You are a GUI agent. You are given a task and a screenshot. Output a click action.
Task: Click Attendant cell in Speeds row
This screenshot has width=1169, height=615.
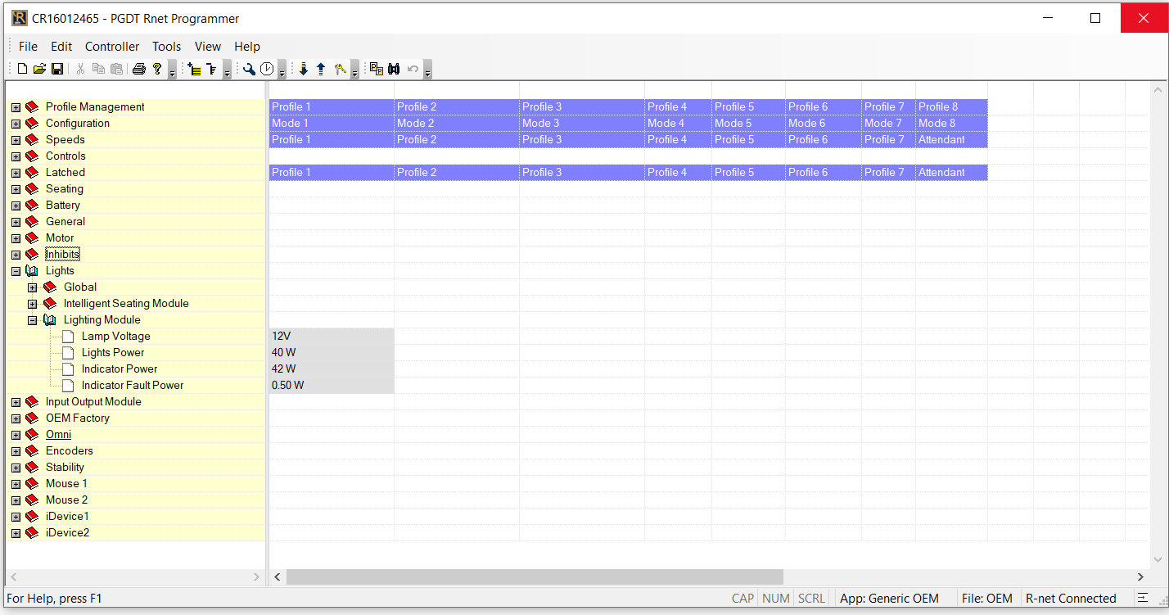click(x=951, y=140)
